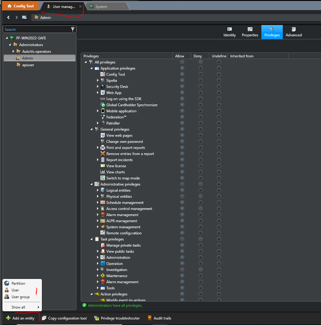Select Deny radio for Config Tool privilege
321x325 pixels.
pos(201,74)
